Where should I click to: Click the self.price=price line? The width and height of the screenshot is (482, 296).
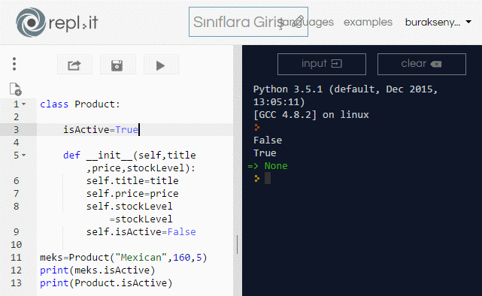tap(132, 193)
